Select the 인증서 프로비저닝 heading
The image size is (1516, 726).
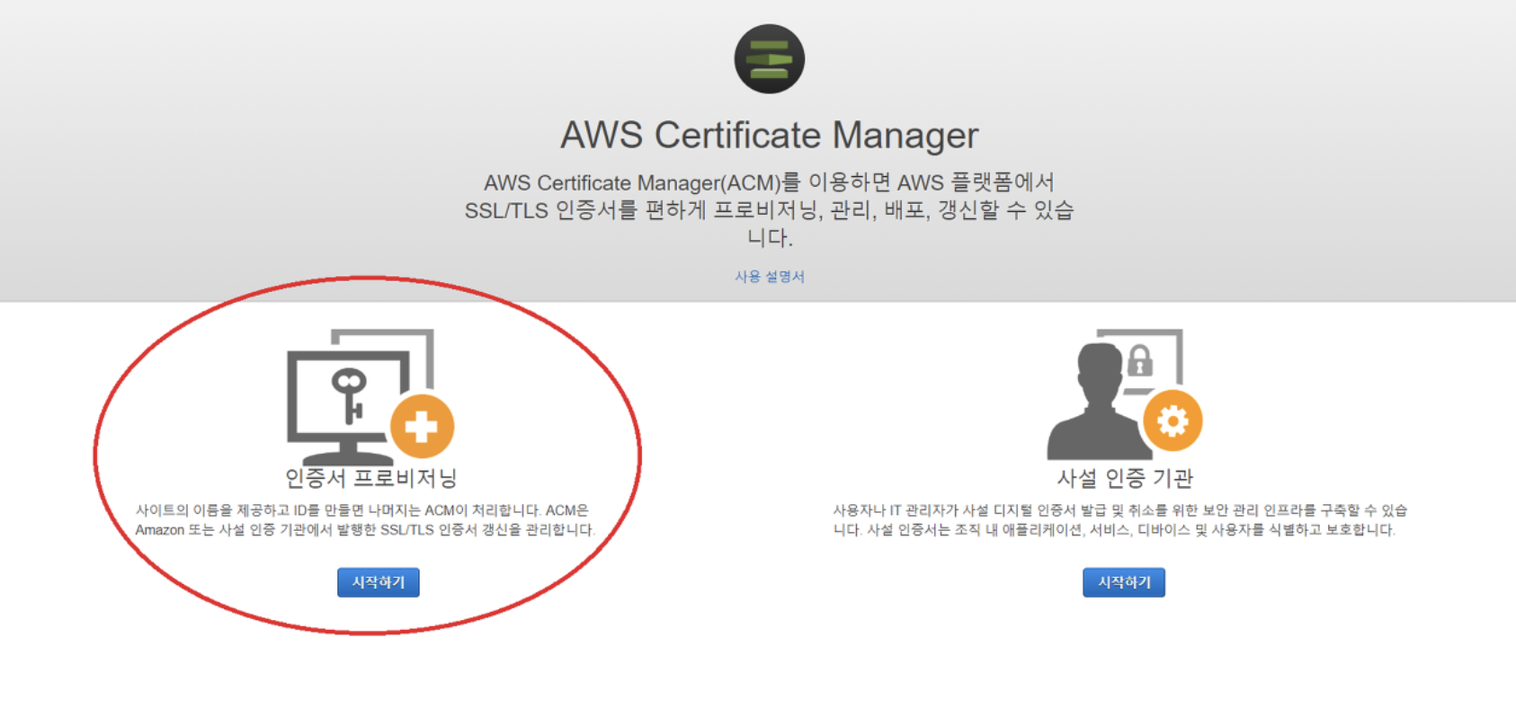pos(371,478)
